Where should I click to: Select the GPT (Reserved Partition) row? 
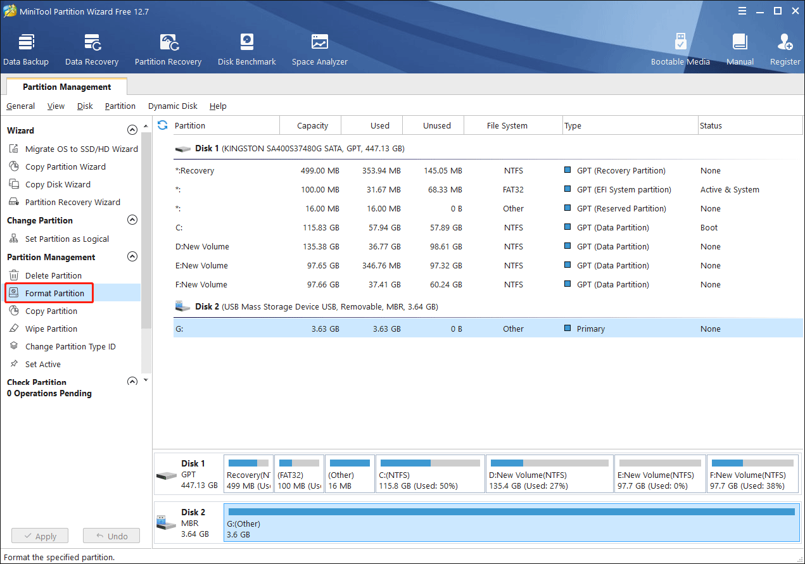tap(488, 208)
